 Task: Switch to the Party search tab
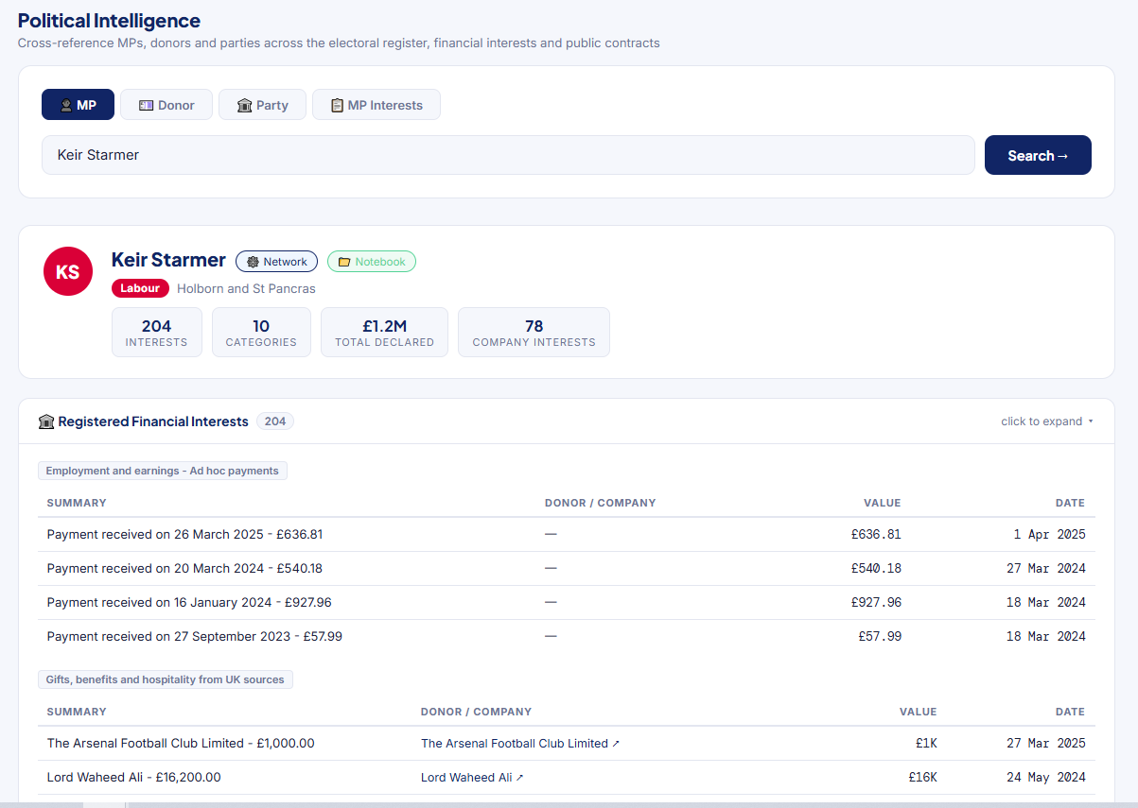click(262, 105)
